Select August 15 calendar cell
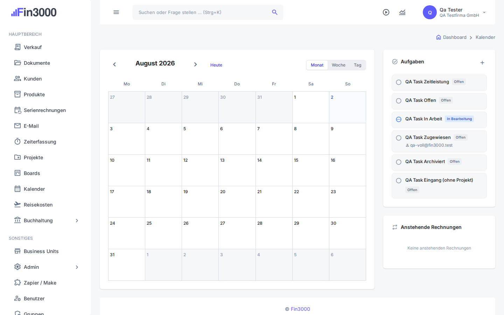The width and height of the screenshot is (504, 315). click(311, 170)
